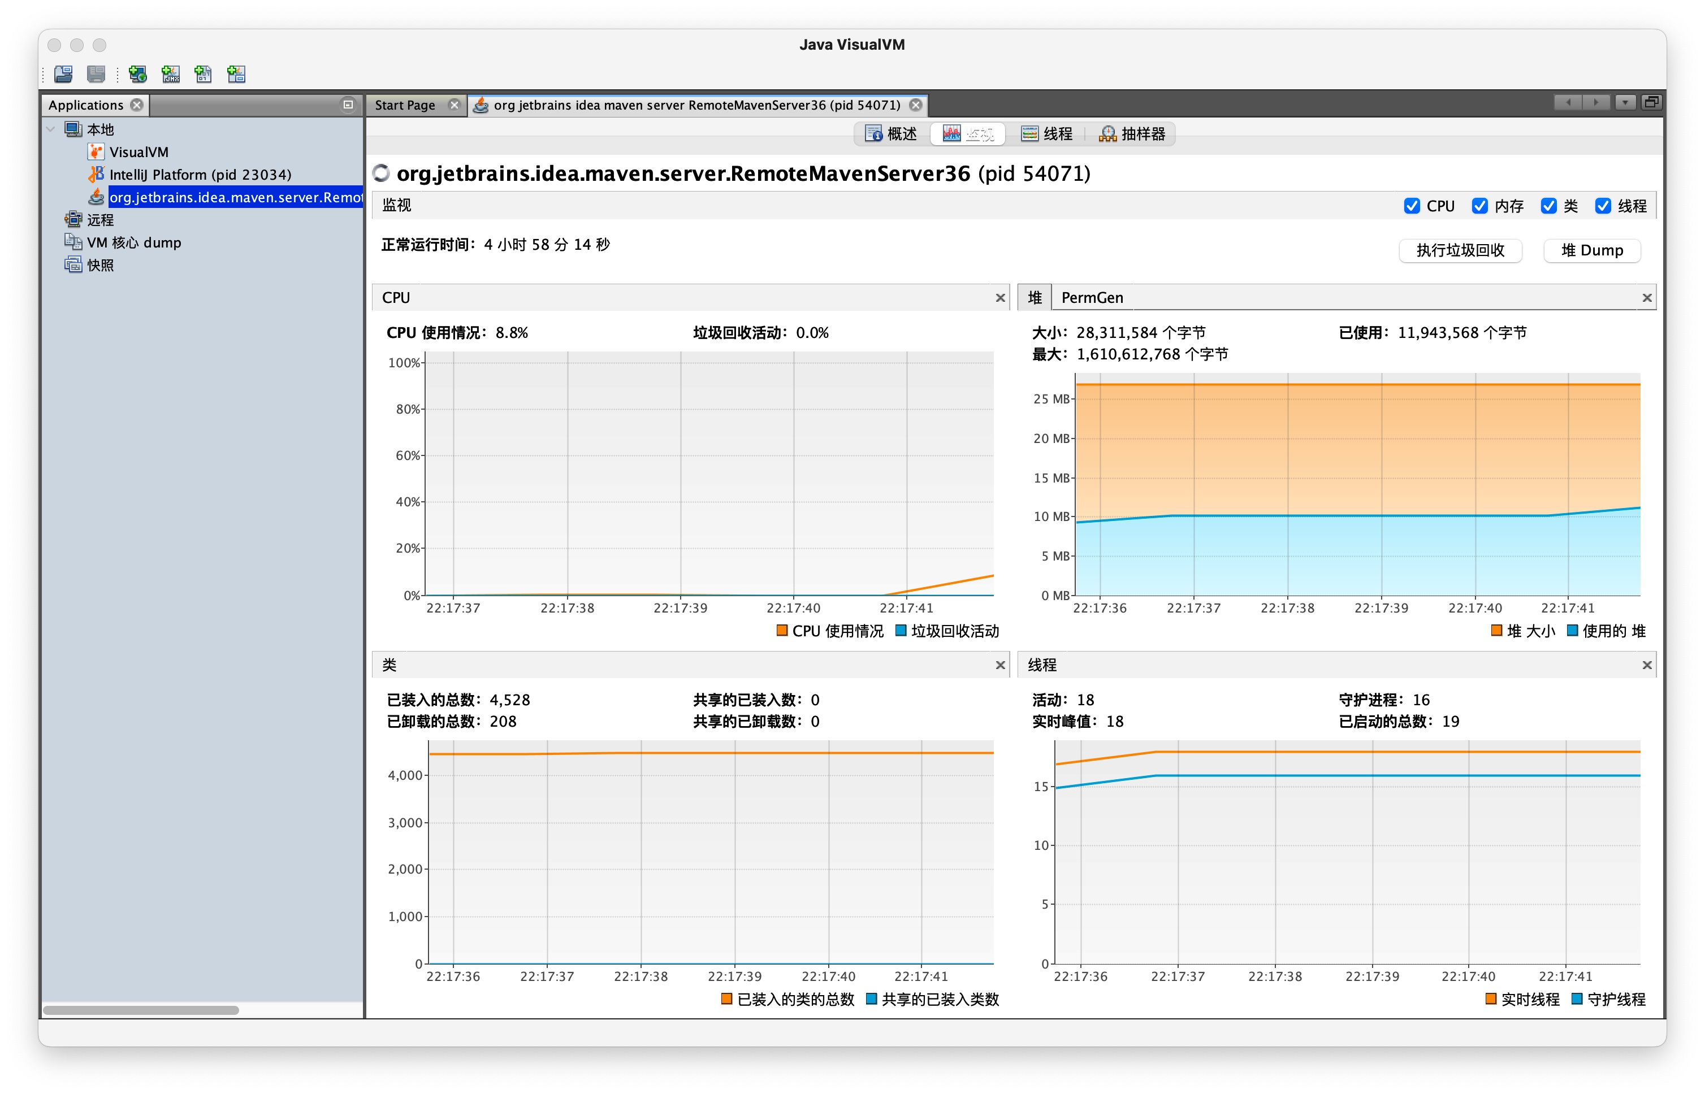Click the Applications panel horizontal scrollbar
Image resolution: width=1705 pixels, height=1094 pixels.
click(x=141, y=1009)
